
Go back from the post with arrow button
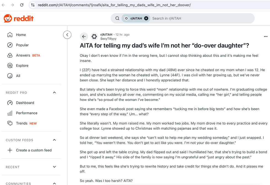(x=84, y=36)
